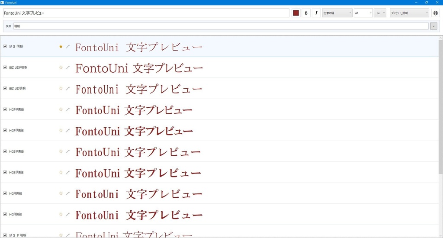Deselect the HGS明朝E checkbox
Viewport: 443px width, 238px height.
[x=5, y=172]
